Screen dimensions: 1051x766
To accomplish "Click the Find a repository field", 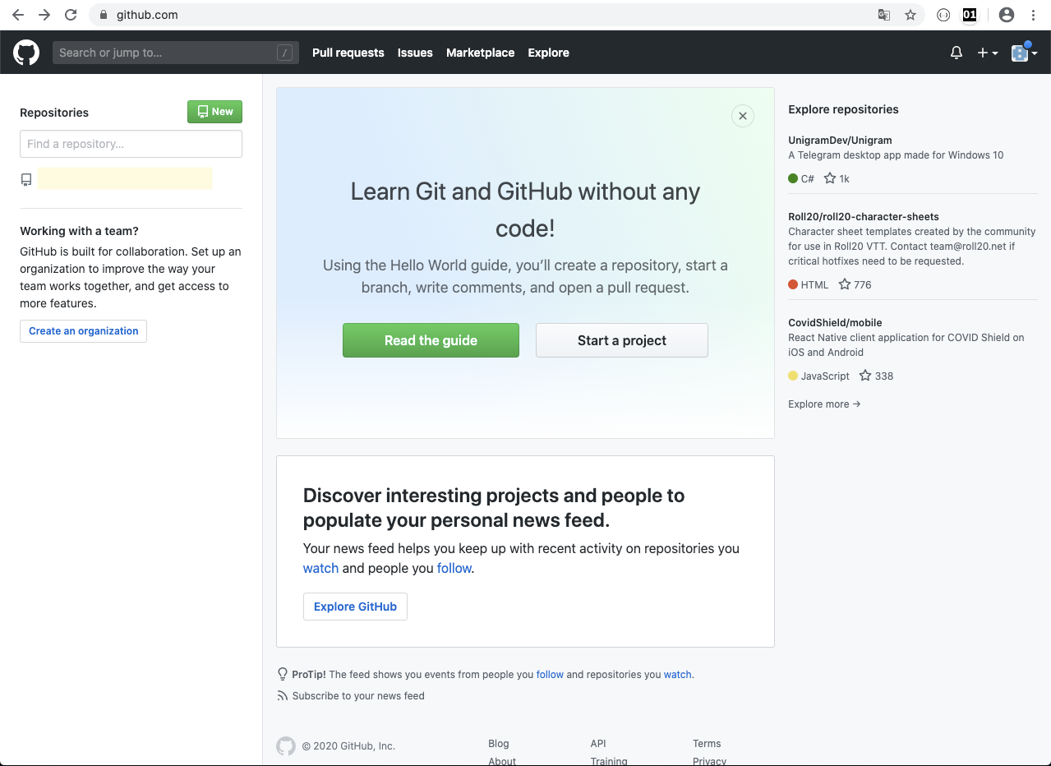I will [131, 144].
